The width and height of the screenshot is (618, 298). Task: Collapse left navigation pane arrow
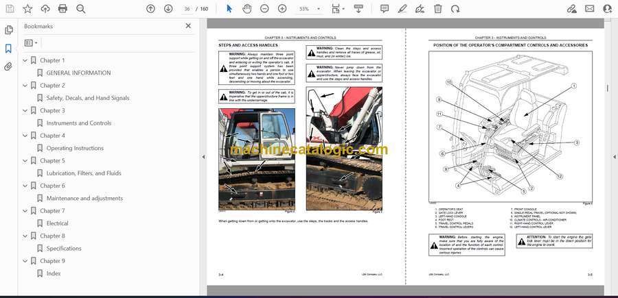pos(203,157)
